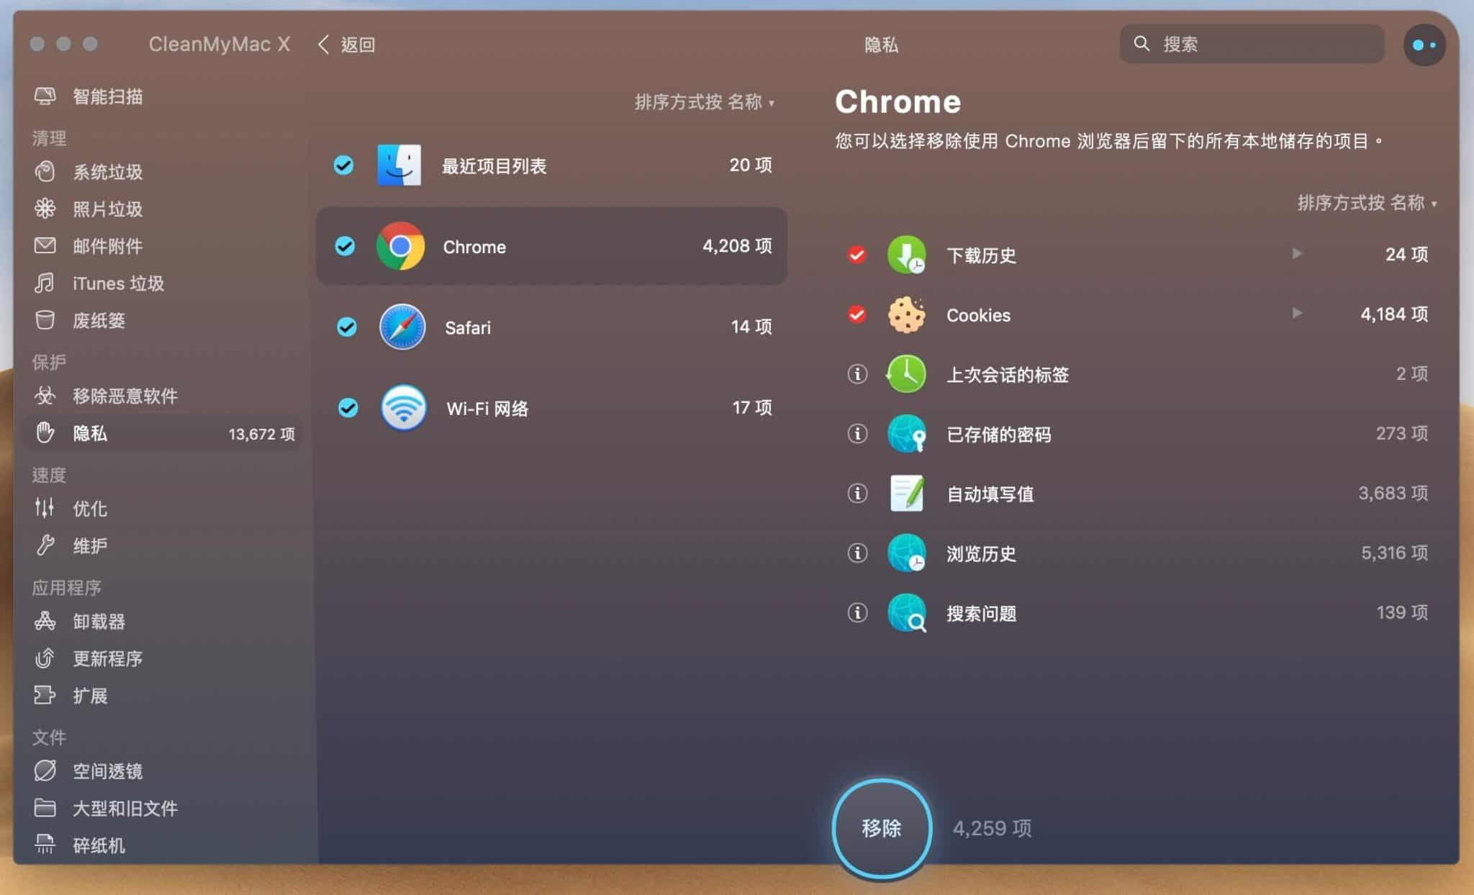Image resolution: width=1474 pixels, height=895 pixels.
Task: Click the 系统垃圾 system junk icon
Action: point(45,172)
